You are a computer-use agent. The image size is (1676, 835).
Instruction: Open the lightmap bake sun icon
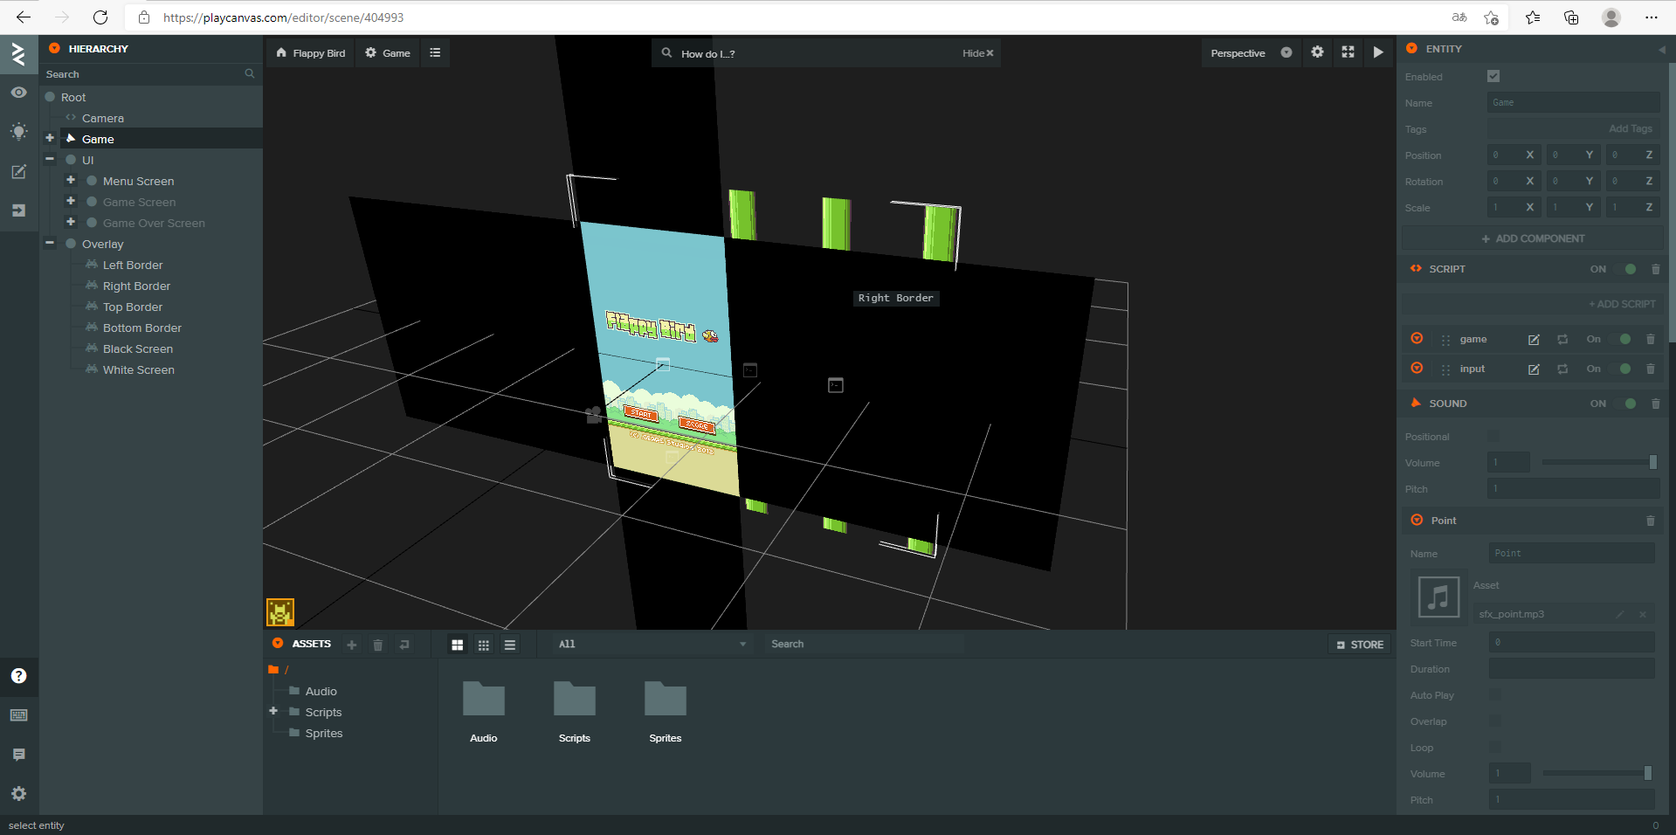(x=18, y=132)
